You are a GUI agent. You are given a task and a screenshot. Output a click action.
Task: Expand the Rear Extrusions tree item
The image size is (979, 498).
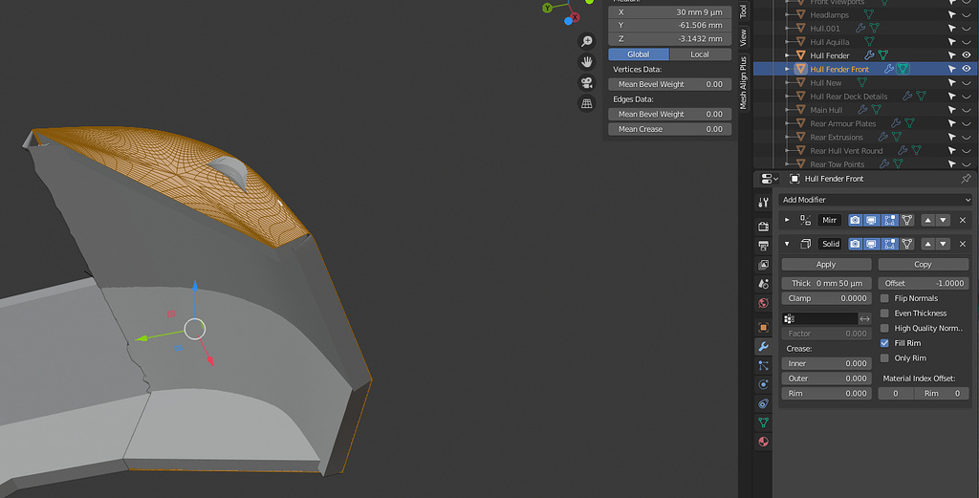tap(788, 138)
